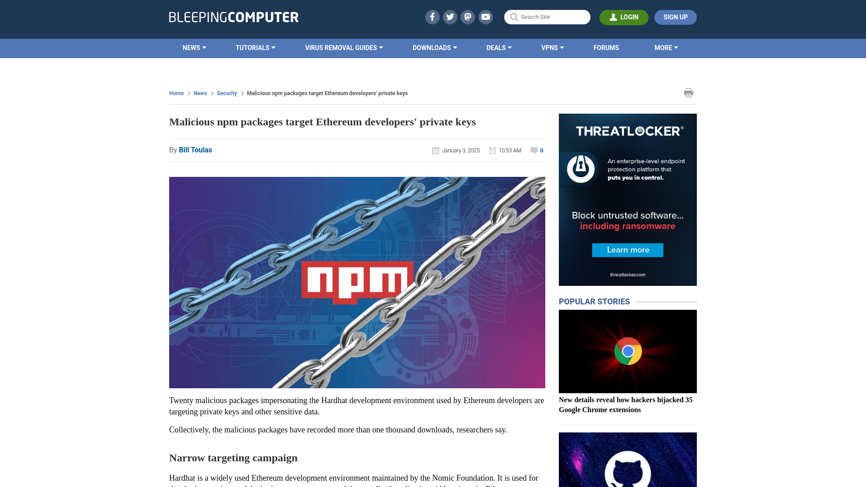Click the Bill Toulas author link
This screenshot has width=866, height=487.
[195, 150]
